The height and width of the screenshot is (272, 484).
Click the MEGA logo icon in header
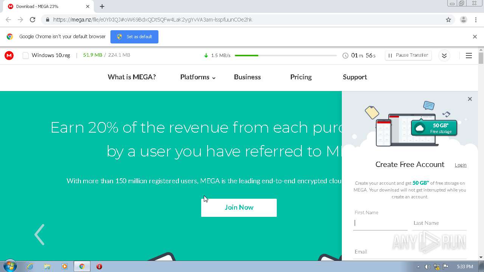click(x=9, y=56)
